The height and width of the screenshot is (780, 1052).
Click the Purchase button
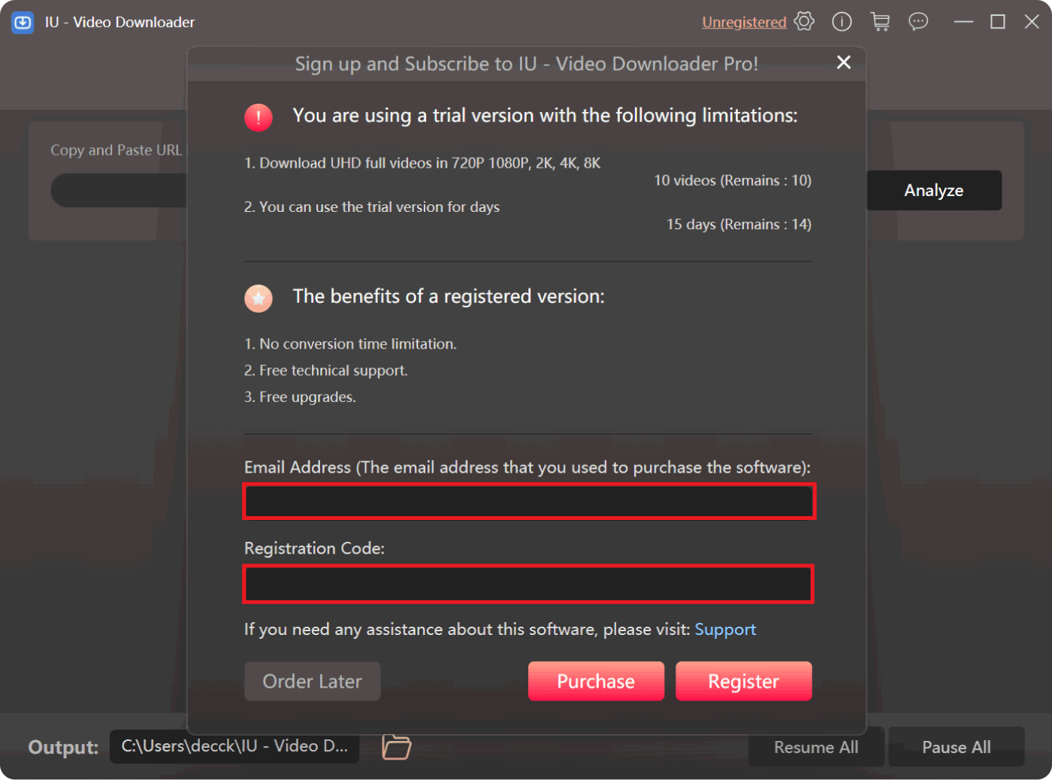pyautogui.click(x=596, y=681)
